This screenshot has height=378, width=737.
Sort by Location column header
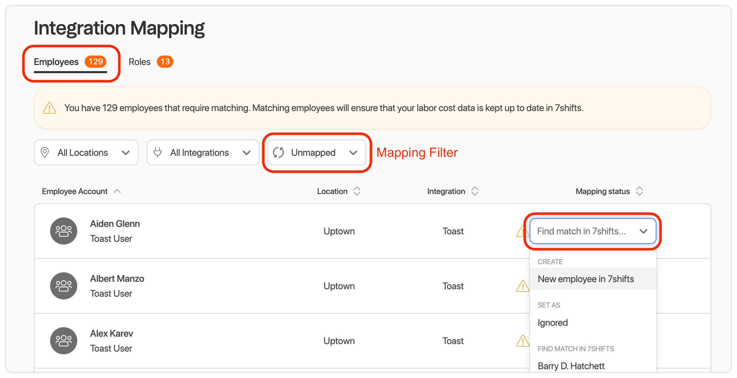click(x=339, y=191)
